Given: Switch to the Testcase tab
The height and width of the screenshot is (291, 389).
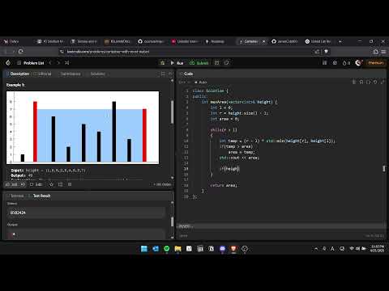Looking at the screenshot, I should 15,196.
